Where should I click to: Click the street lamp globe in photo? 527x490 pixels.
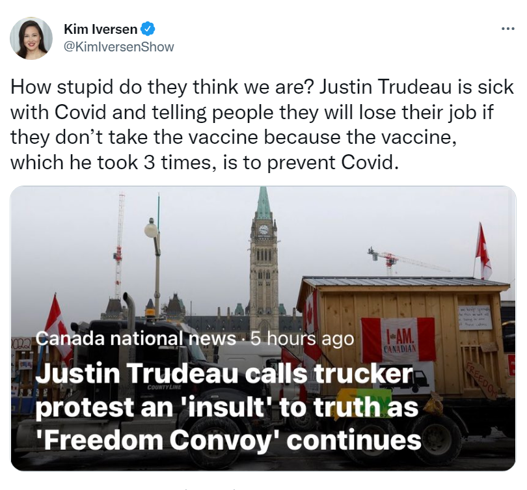click(x=151, y=229)
